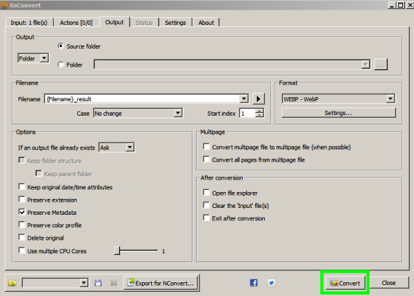The image size is (414, 296).
Task: Browse for output folder with ... button
Action: point(380,64)
